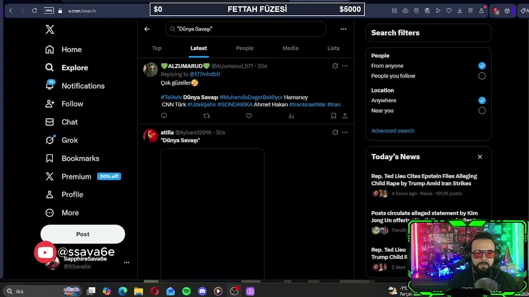Open Premium 50% off page
This screenshot has width=529, height=297.
(83, 177)
